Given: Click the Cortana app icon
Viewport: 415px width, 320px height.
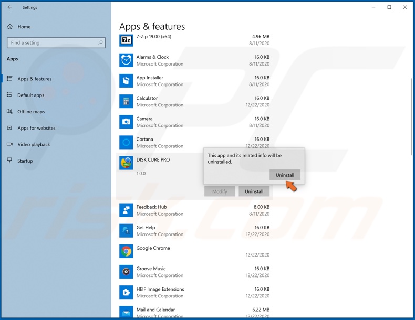Looking at the screenshot, I should [126, 143].
